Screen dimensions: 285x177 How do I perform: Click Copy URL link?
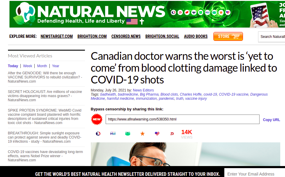click(x=271, y=120)
